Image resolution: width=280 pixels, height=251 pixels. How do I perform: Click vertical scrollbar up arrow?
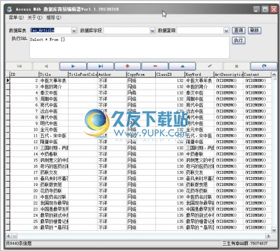[x=274, y=75]
